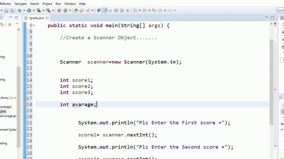Image resolution: width=284 pixels, height=159 pixels.
Task: Click the editor vertical scrollbar
Action: pyautogui.click(x=271, y=82)
